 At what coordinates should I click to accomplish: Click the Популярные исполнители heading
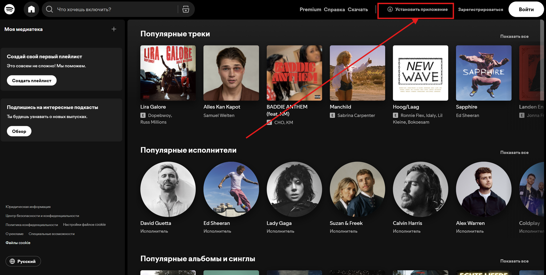(x=188, y=150)
